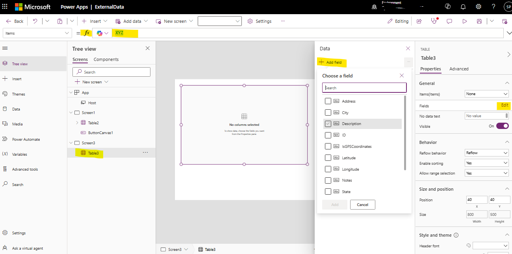The height and width of the screenshot is (254, 512).
Task: Run the App checker stethoscope icon
Action: tap(434, 21)
